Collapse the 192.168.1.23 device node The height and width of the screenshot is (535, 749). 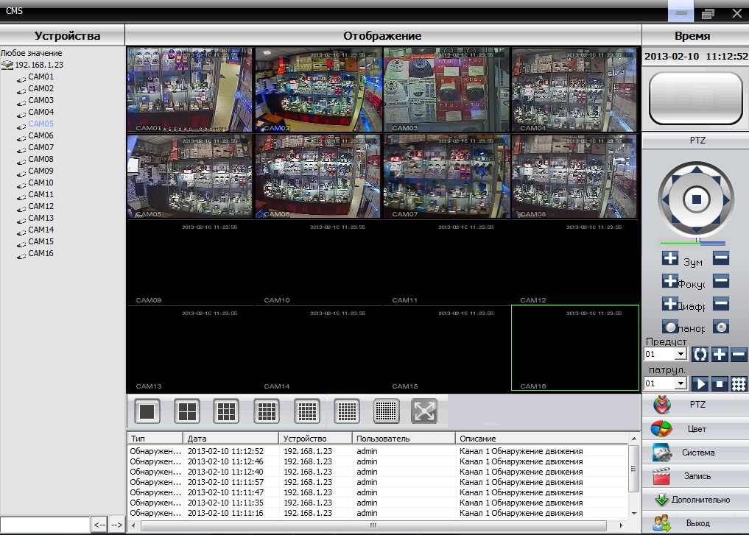coord(7,65)
